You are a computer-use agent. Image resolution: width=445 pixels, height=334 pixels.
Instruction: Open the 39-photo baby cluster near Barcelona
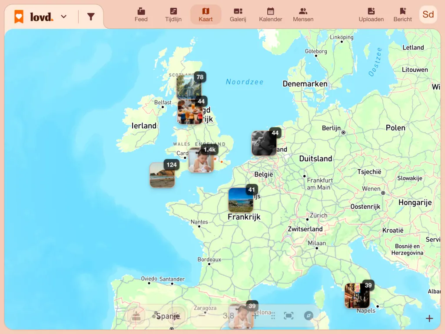(241, 316)
